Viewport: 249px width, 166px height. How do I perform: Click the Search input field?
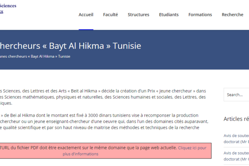[237, 95]
